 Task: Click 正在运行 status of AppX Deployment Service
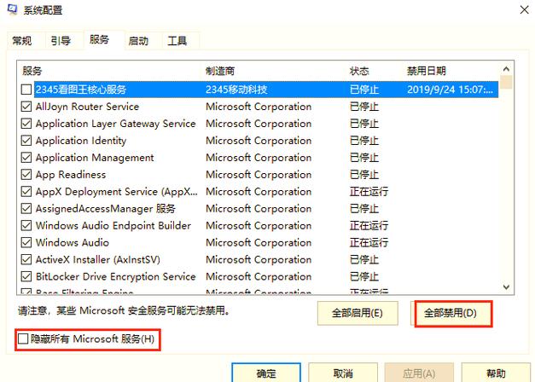click(369, 191)
